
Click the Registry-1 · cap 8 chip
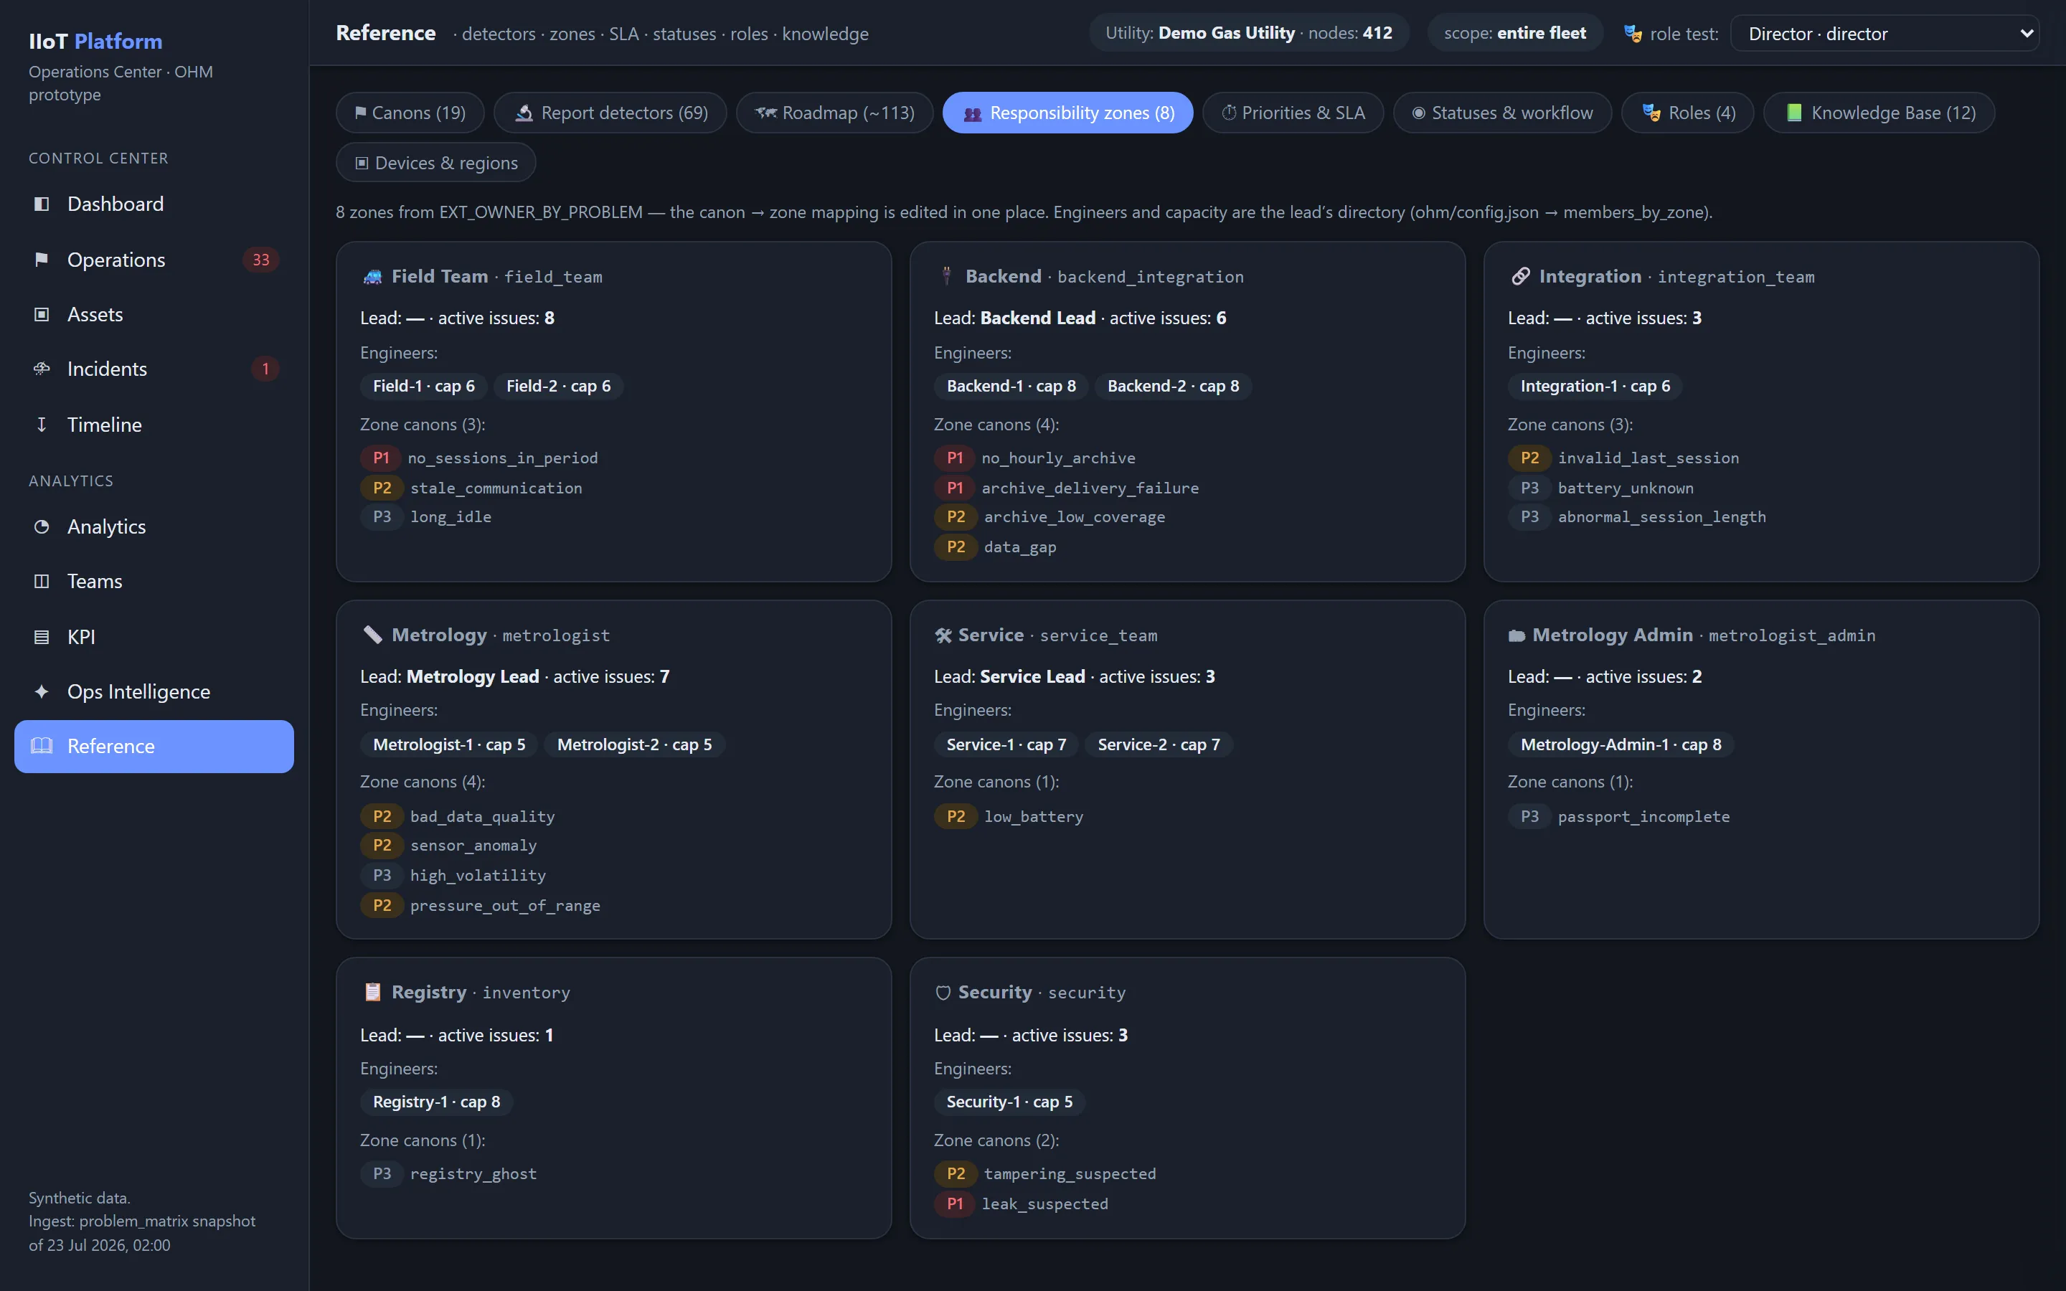[436, 1102]
